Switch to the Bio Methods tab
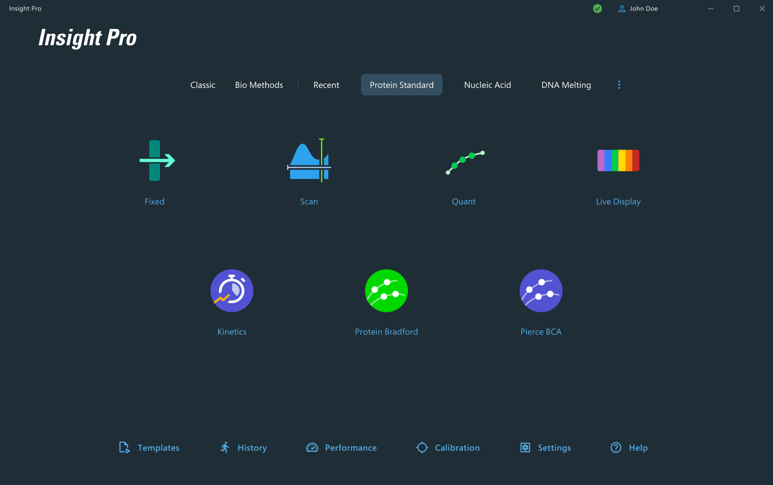This screenshot has width=773, height=485. point(259,85)
